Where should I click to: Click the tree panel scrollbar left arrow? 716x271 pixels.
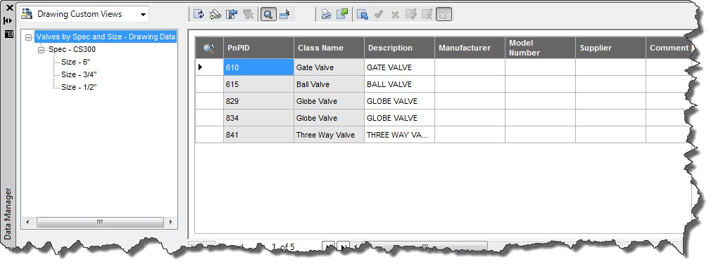tap(27, 223)
